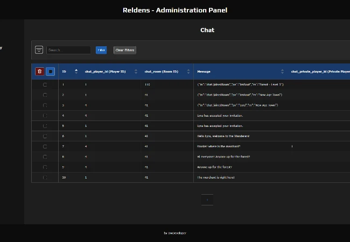
Task: Click 'The merchant is right here!' message
Action: click(x=216, y=177)
